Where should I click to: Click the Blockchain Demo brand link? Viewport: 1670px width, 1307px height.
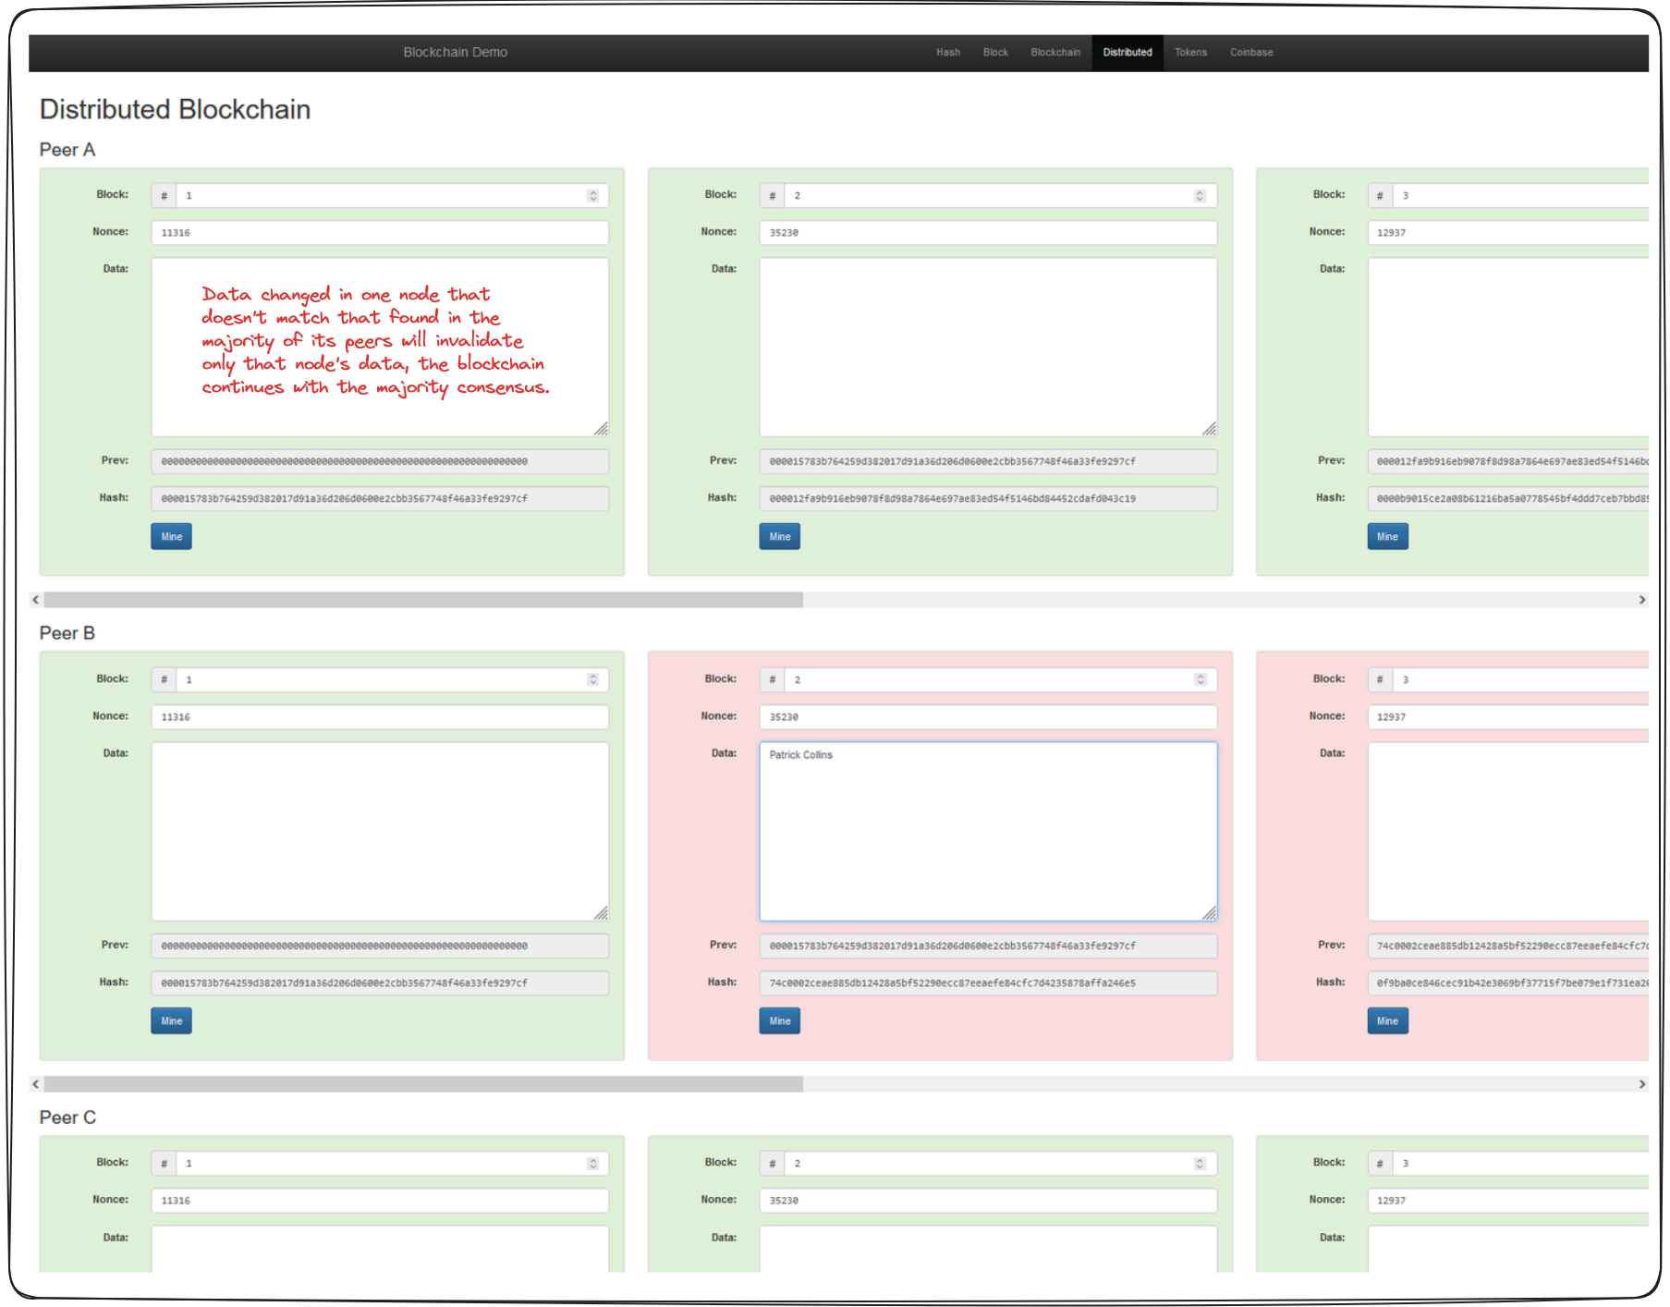(x=455, y=53)
